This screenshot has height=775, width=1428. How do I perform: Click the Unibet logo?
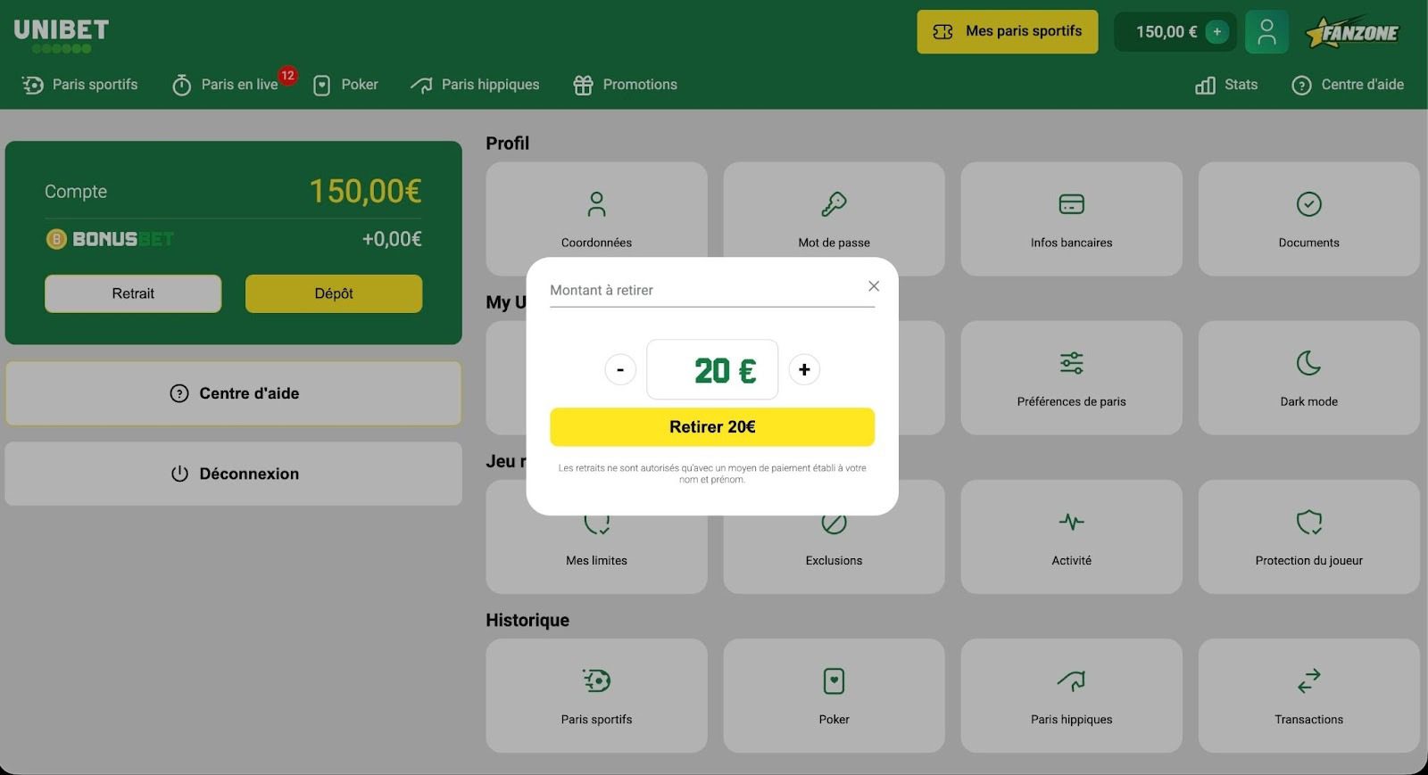(x=61, y=35)
